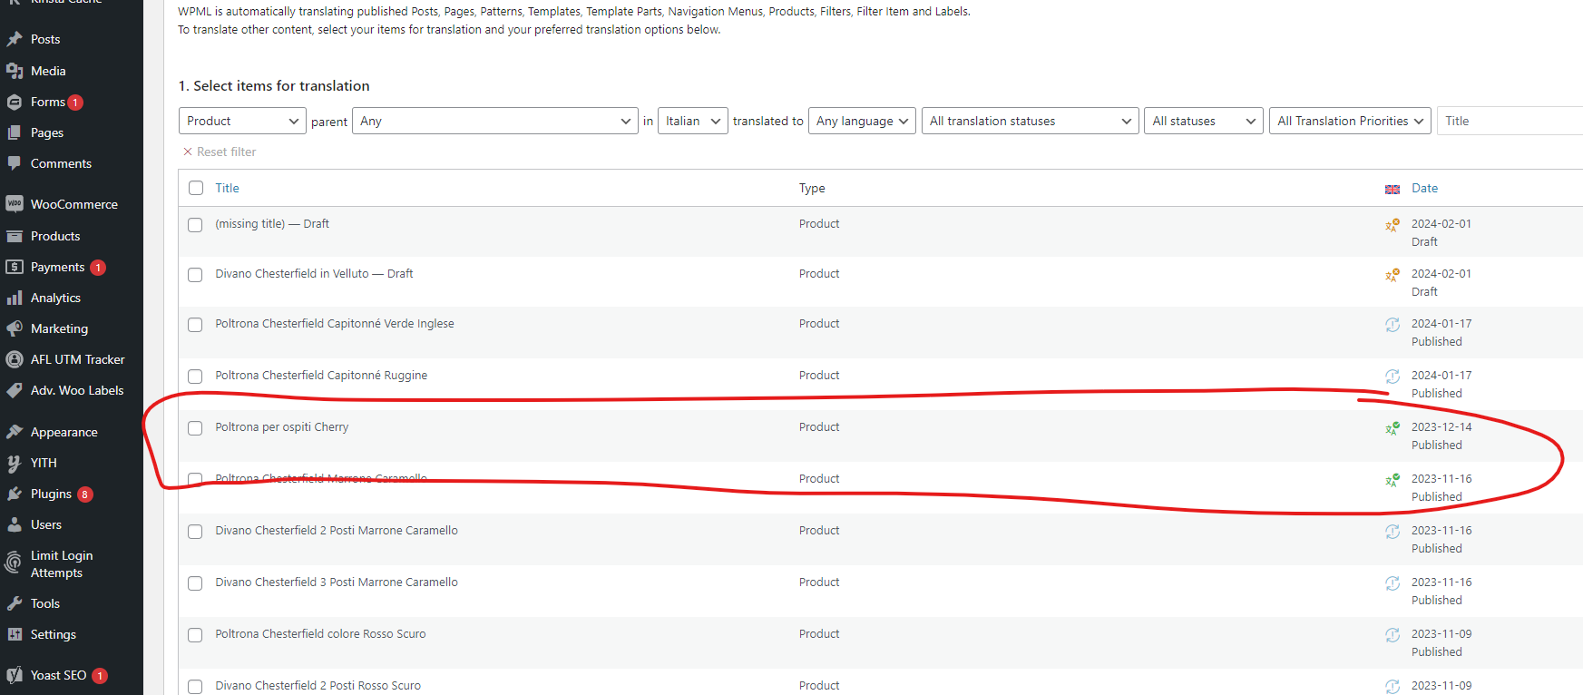This screenshot has height=695, width=1583.
Task: Check Divano 2 Posti Marrone Caramello checkbox
Action: (x=195, y=531)
